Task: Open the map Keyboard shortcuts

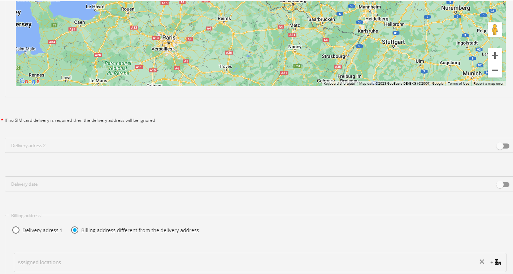Action: pos(339,84)
